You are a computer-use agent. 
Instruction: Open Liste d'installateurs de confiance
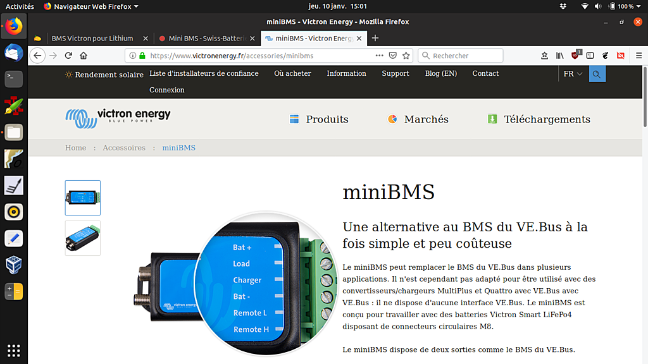click(x=204, y=73)
